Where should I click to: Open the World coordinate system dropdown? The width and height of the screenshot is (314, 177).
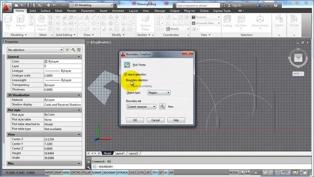(178, 29)
